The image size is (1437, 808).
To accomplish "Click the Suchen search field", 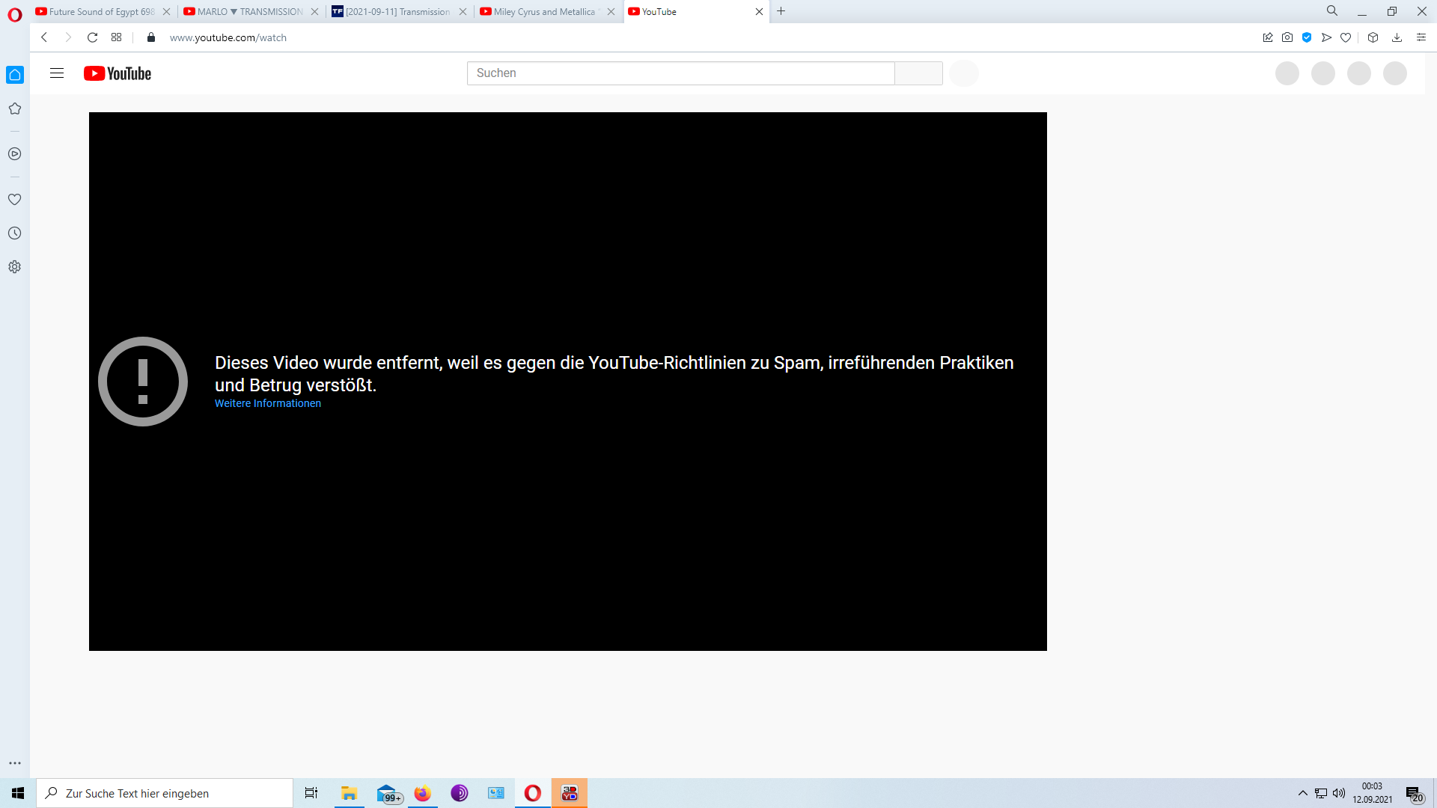I will 680,73.
